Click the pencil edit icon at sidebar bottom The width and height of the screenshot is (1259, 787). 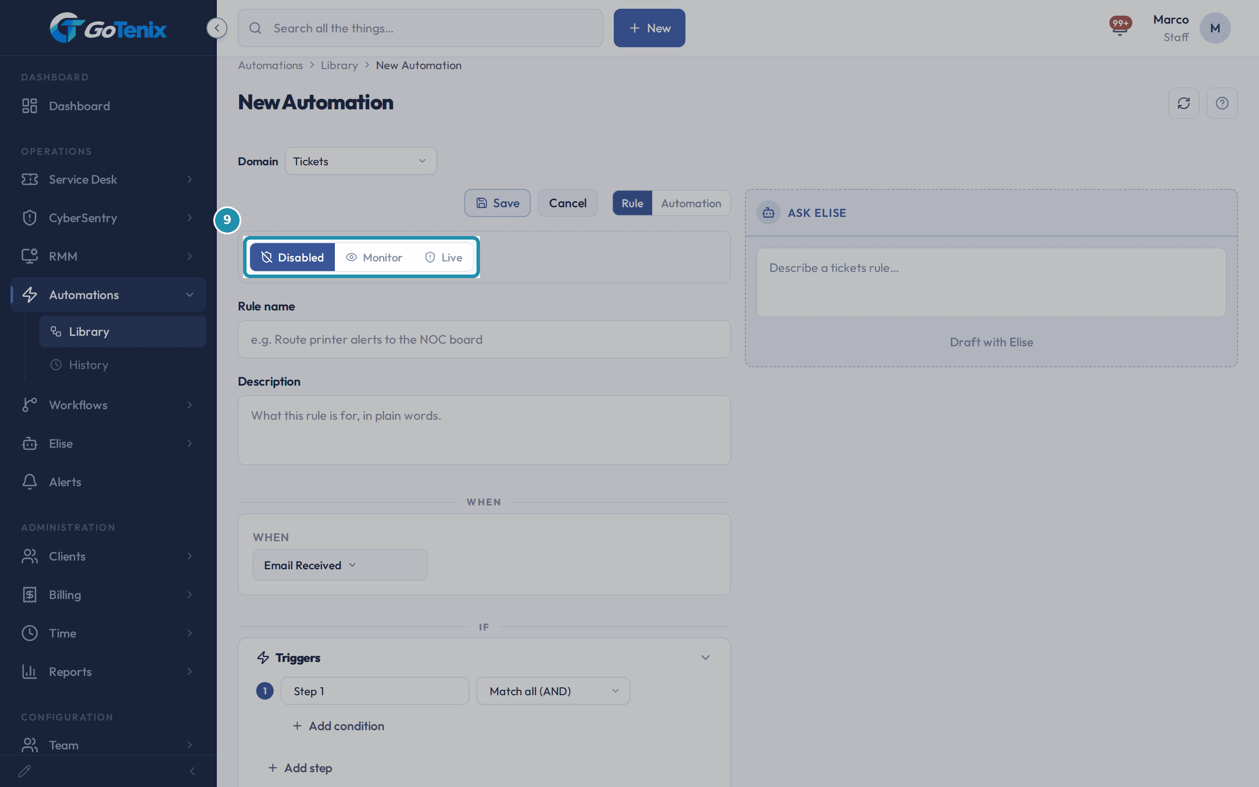click(x=24, y=771)
